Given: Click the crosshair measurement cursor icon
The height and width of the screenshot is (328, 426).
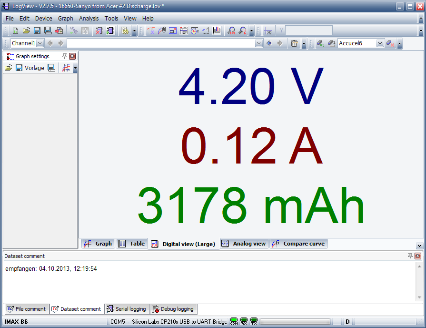Looking at the screenshot, I should (x=268, y=31).
